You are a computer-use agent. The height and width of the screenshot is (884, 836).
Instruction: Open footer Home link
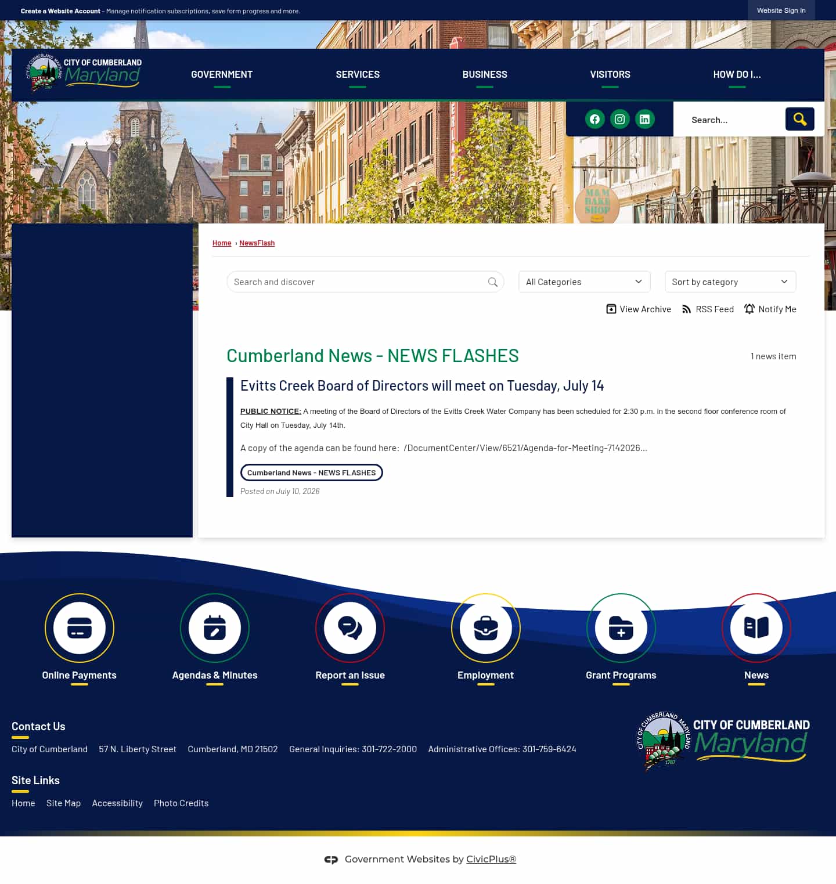coord(23,803)
